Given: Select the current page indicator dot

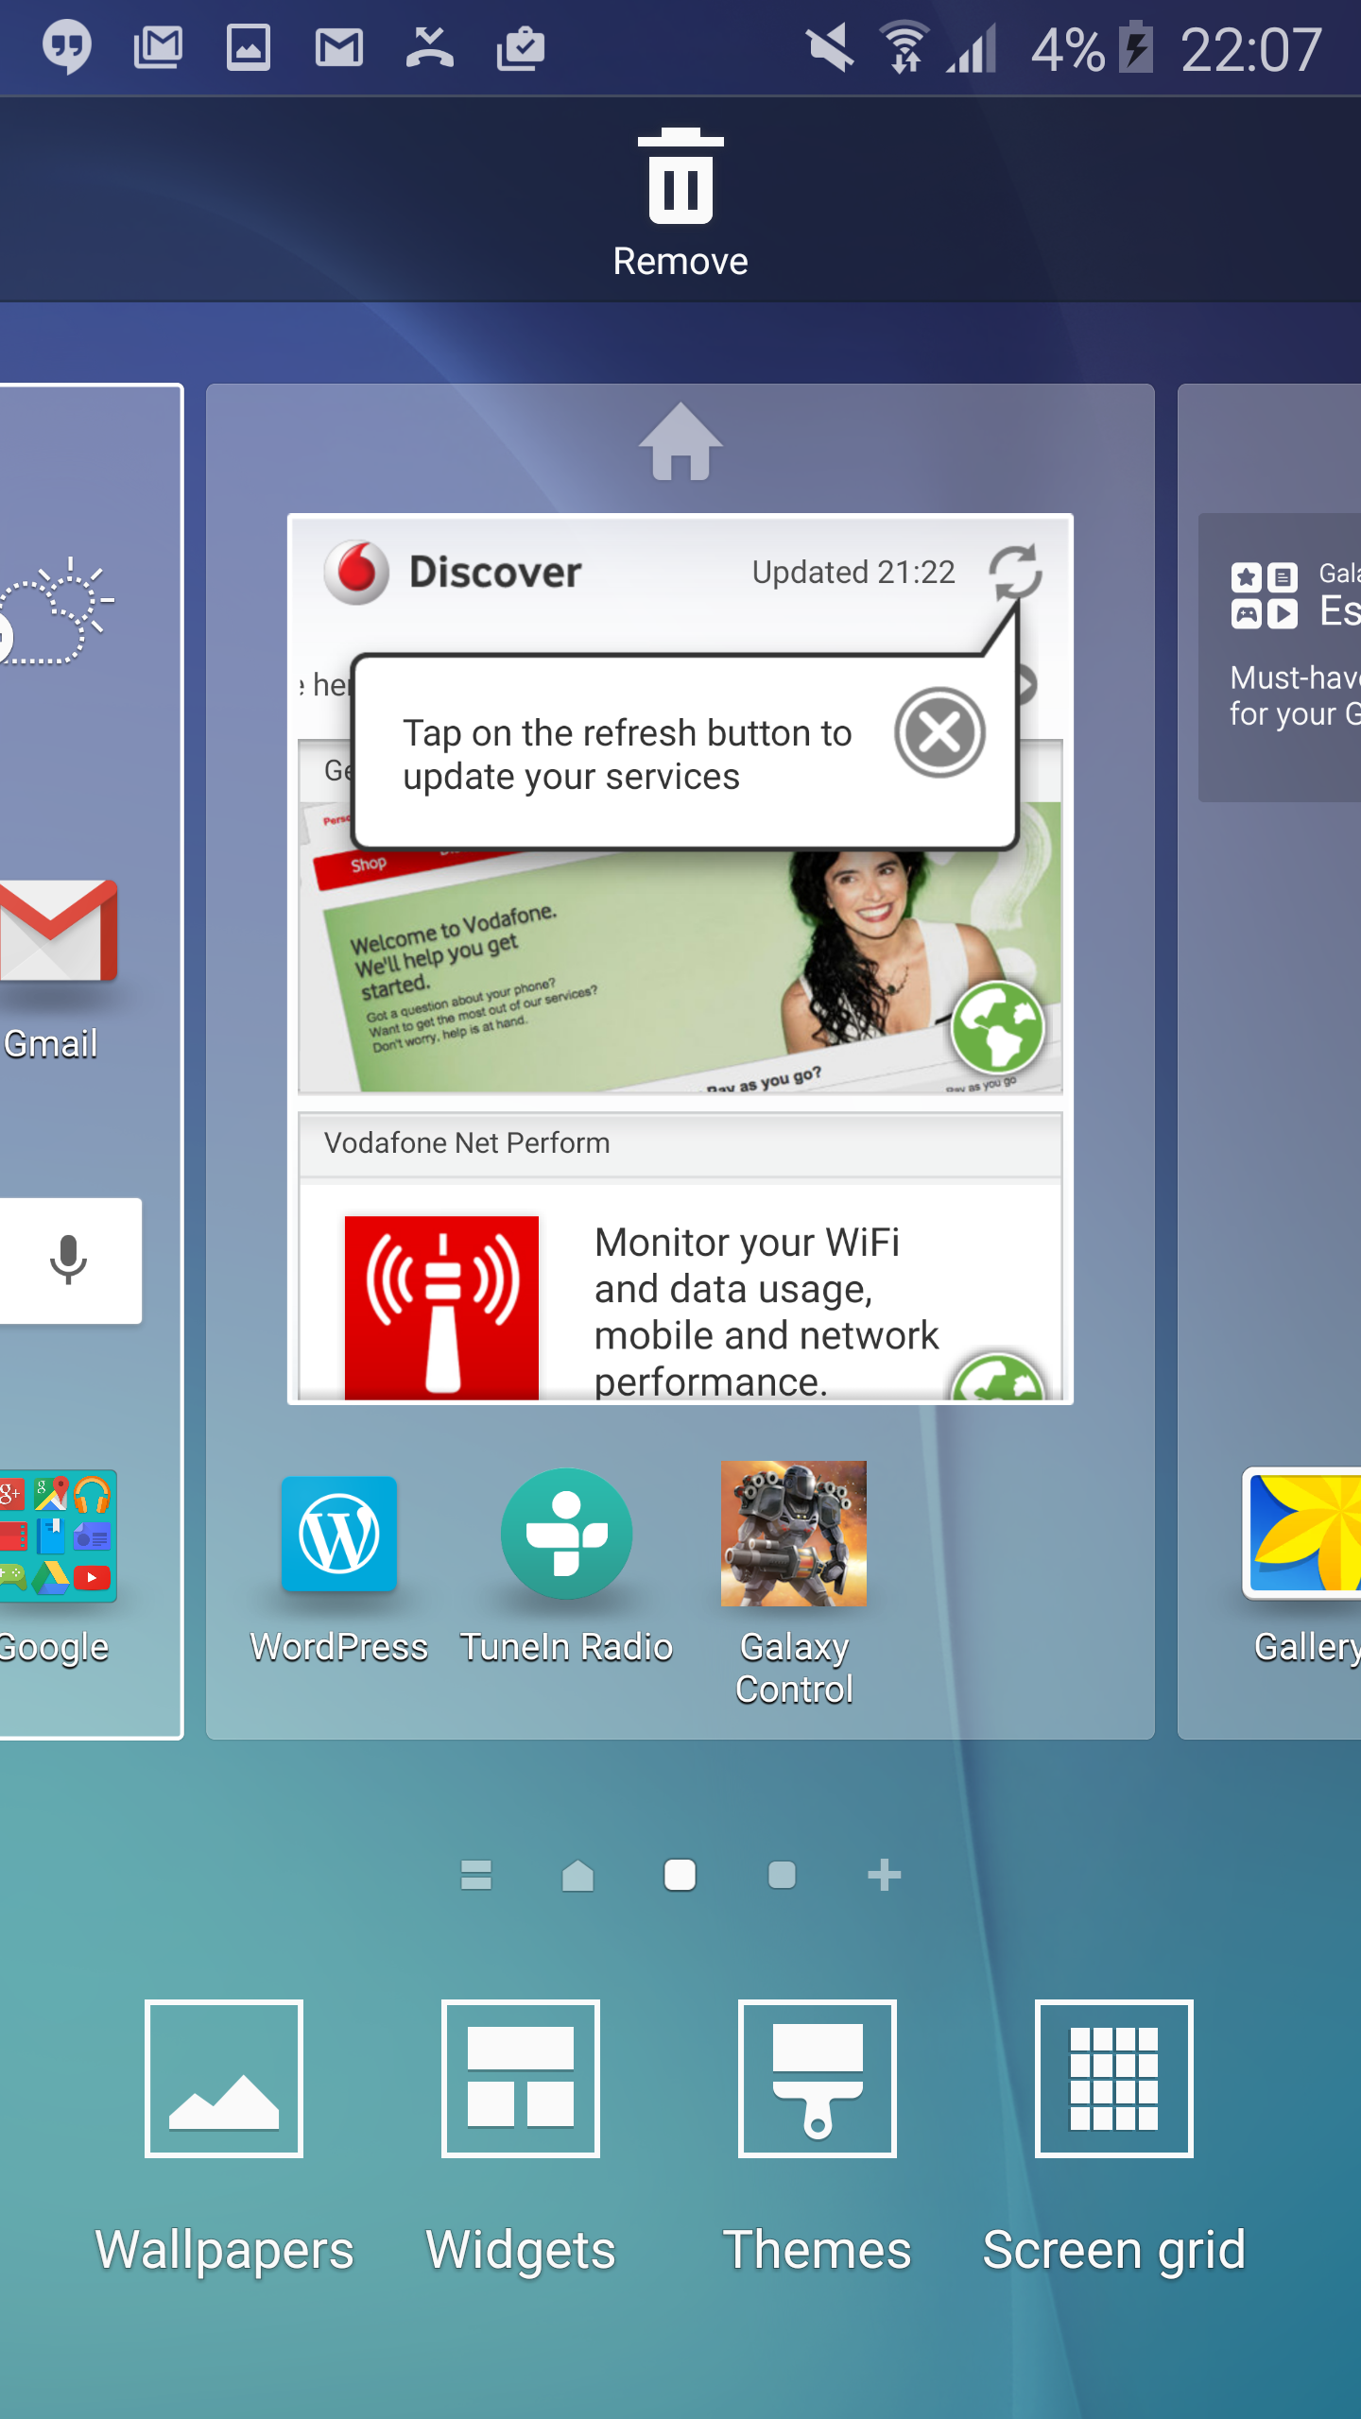Looking at the screenshot, I should 680,1875.
